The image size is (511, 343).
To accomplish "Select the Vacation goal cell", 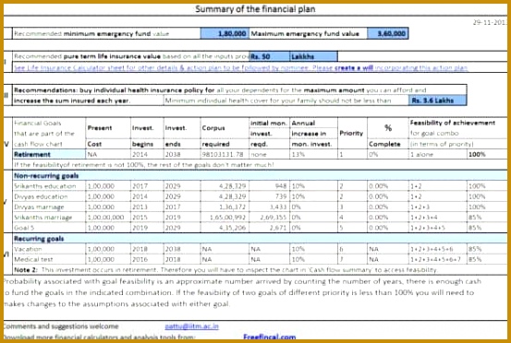I will (x=49, y=249).
